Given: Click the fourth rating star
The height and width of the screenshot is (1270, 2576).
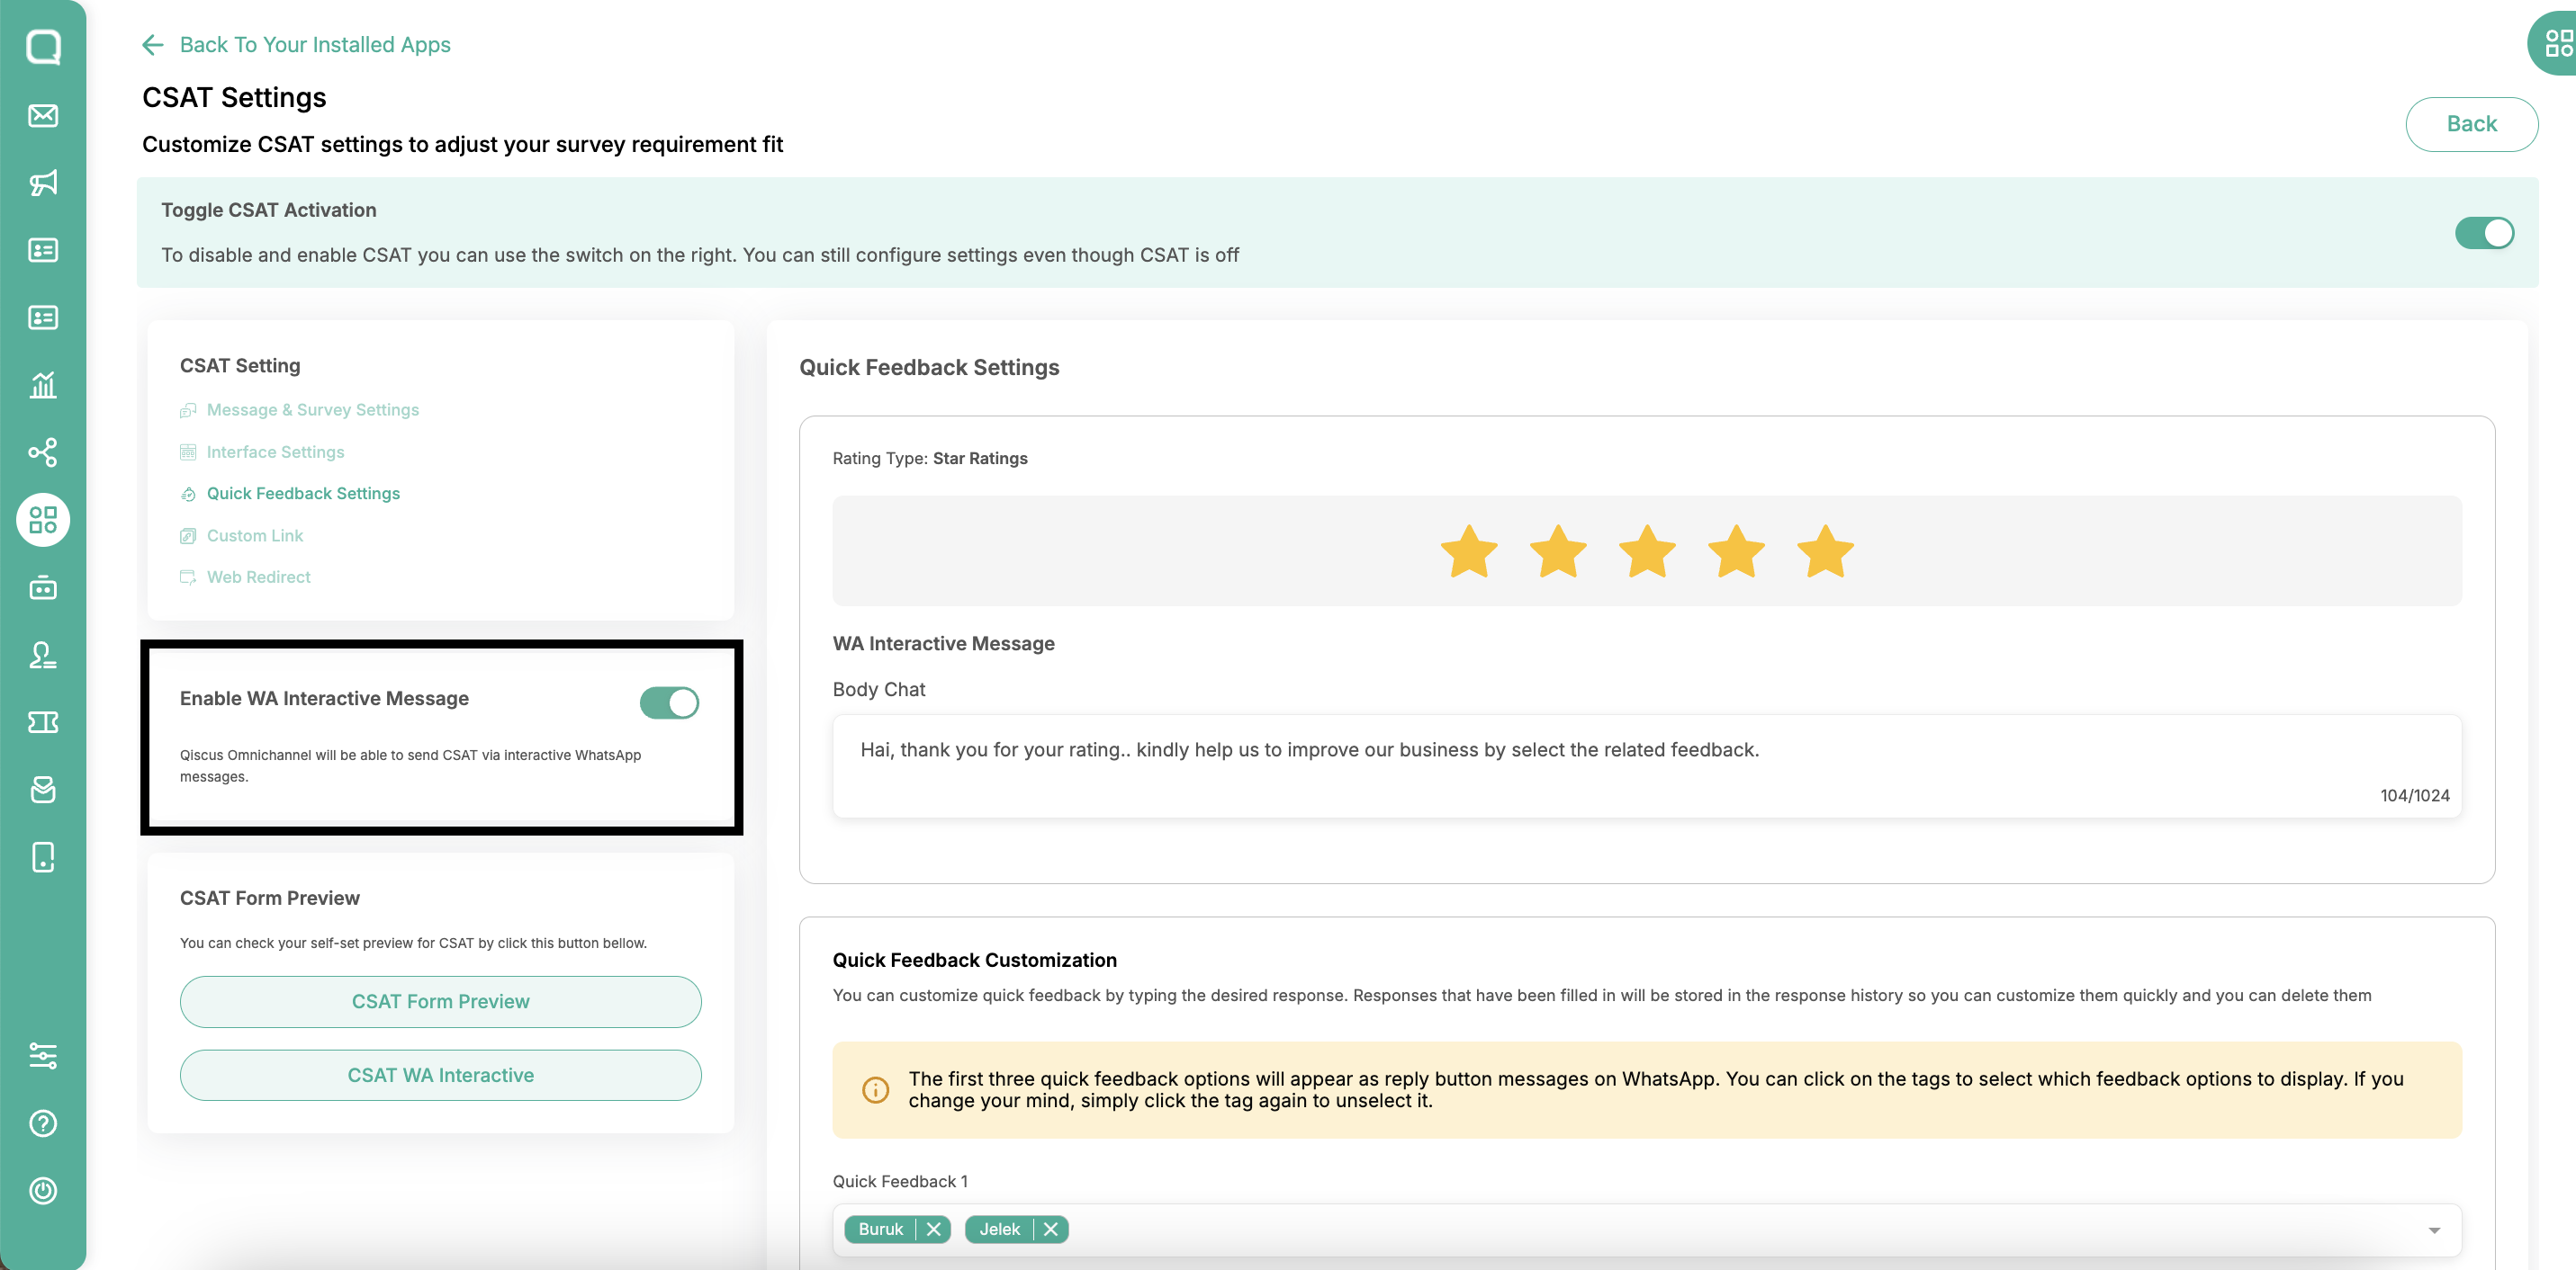Looking at the screenshot, I should coord(1736,550).
